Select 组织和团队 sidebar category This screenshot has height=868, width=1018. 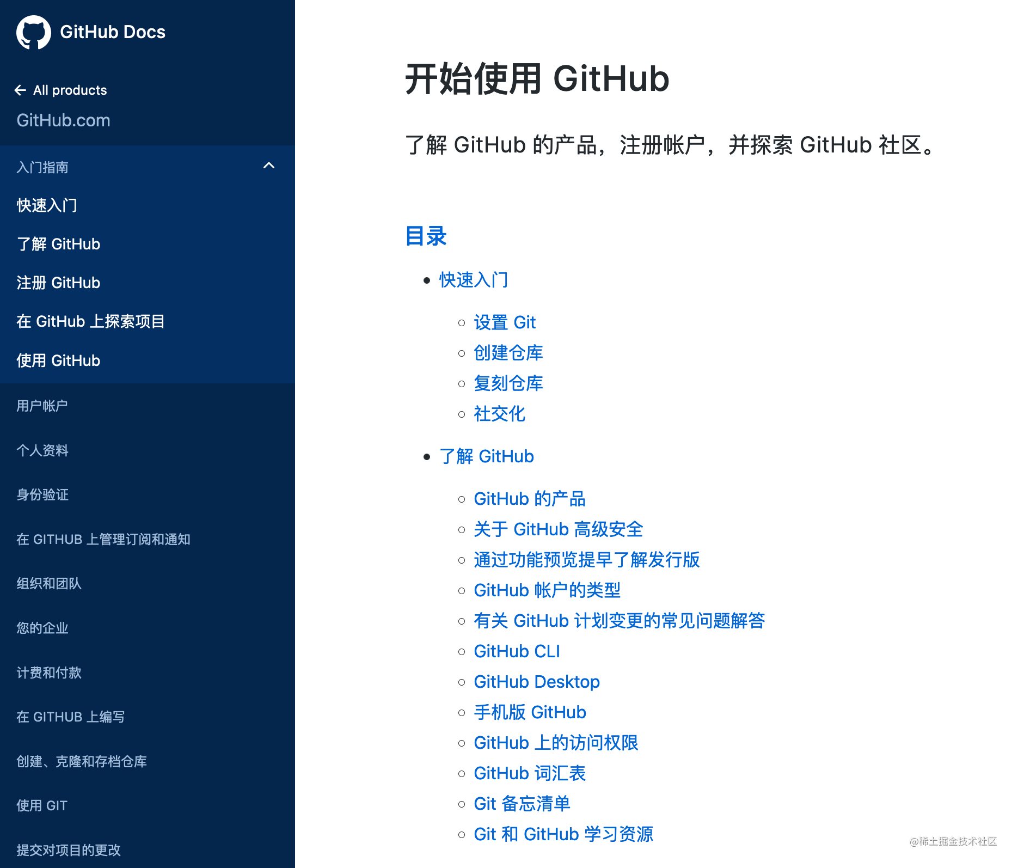(x=49, y=583)
